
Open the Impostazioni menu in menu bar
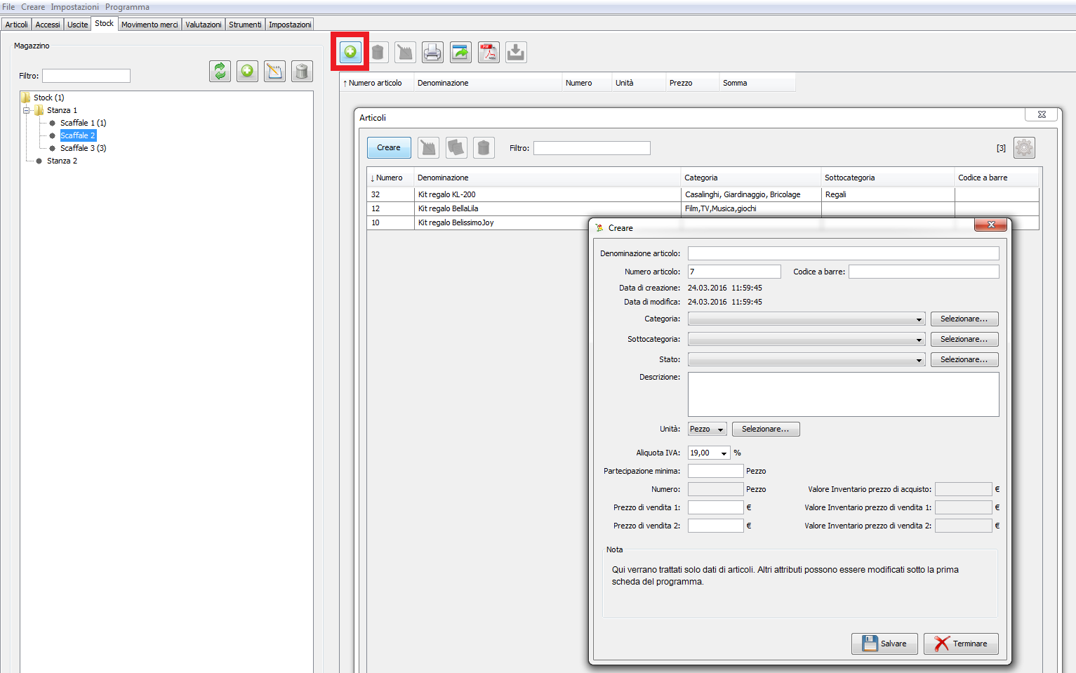74,7
